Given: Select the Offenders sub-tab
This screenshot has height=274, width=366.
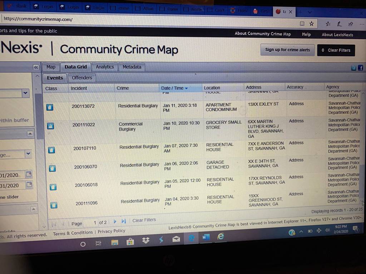Looking at the screenshot, I should click(x=82, y=78).
